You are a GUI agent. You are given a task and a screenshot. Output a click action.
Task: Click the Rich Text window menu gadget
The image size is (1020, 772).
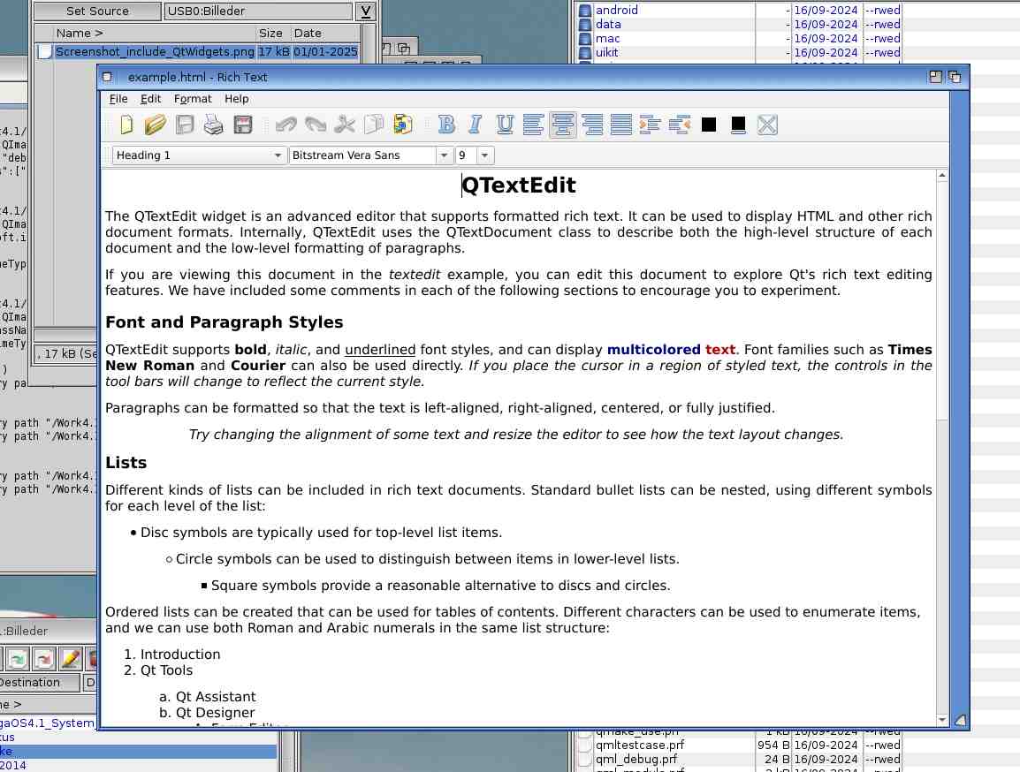coord(107,77)
